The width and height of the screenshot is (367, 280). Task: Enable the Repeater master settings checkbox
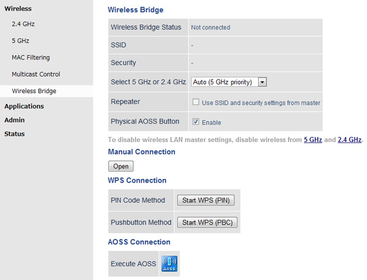point(196,102)
